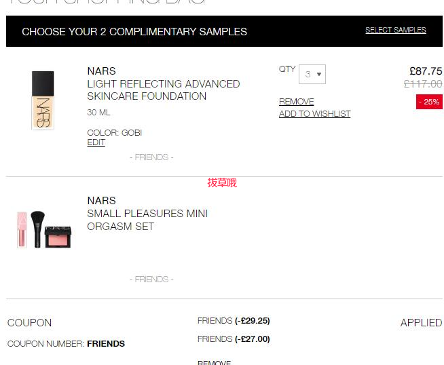Click the QTY dropdown arrow
The width and height of the screenshot is (444, 365).
click(x=319, y=74)
